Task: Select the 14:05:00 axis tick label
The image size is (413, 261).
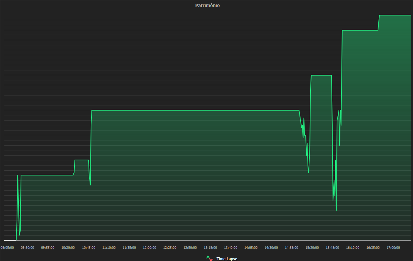Action: [251, 248]
